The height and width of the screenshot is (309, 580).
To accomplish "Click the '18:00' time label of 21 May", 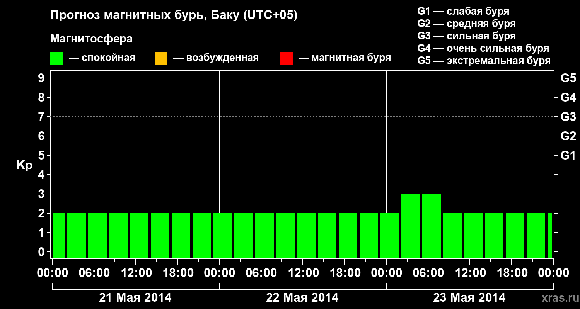I will 178,273.
